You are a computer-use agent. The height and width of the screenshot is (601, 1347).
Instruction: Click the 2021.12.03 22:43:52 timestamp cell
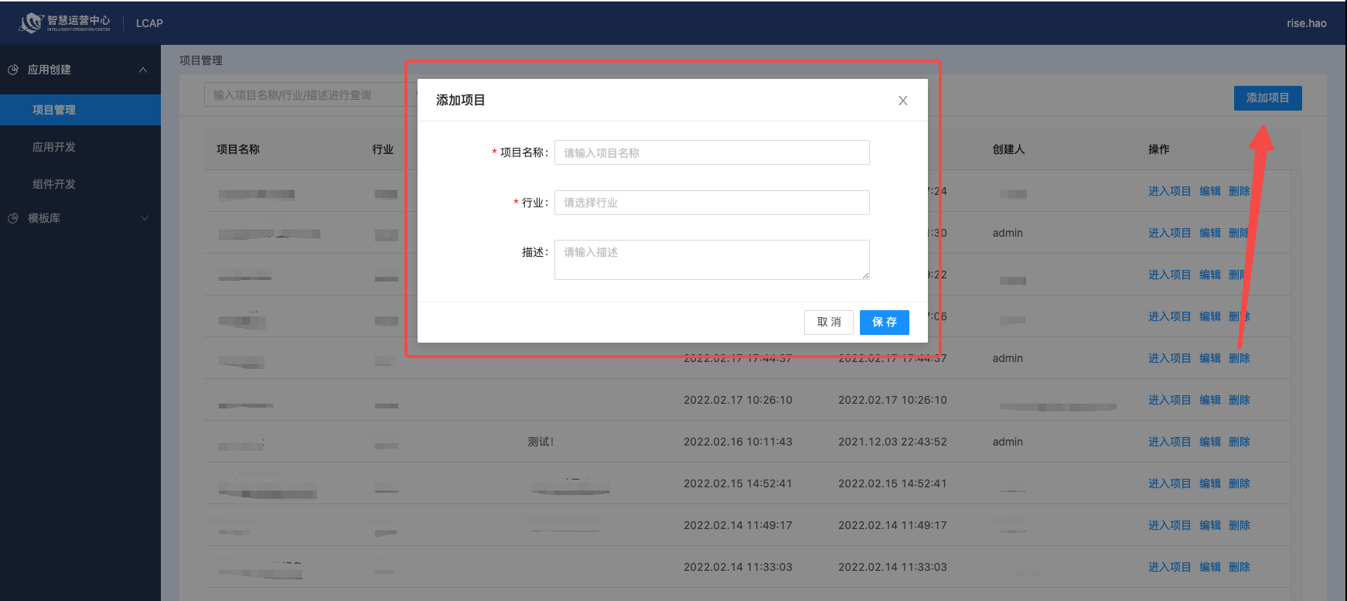coord(892,442)
